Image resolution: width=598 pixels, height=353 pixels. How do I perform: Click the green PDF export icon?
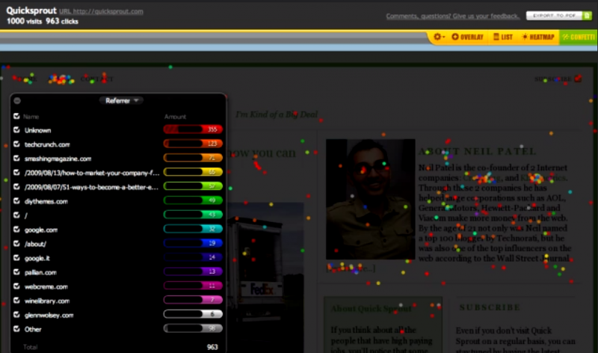point(587,16)
